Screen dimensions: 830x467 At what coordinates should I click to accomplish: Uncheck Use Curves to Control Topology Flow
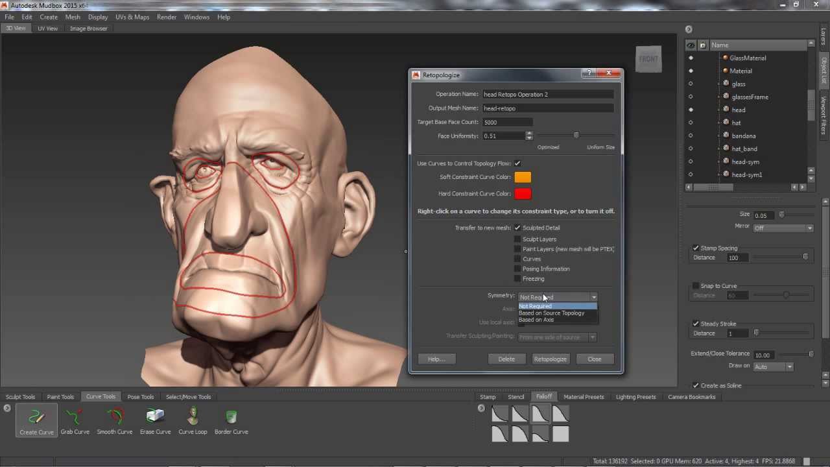pos(517,163)
